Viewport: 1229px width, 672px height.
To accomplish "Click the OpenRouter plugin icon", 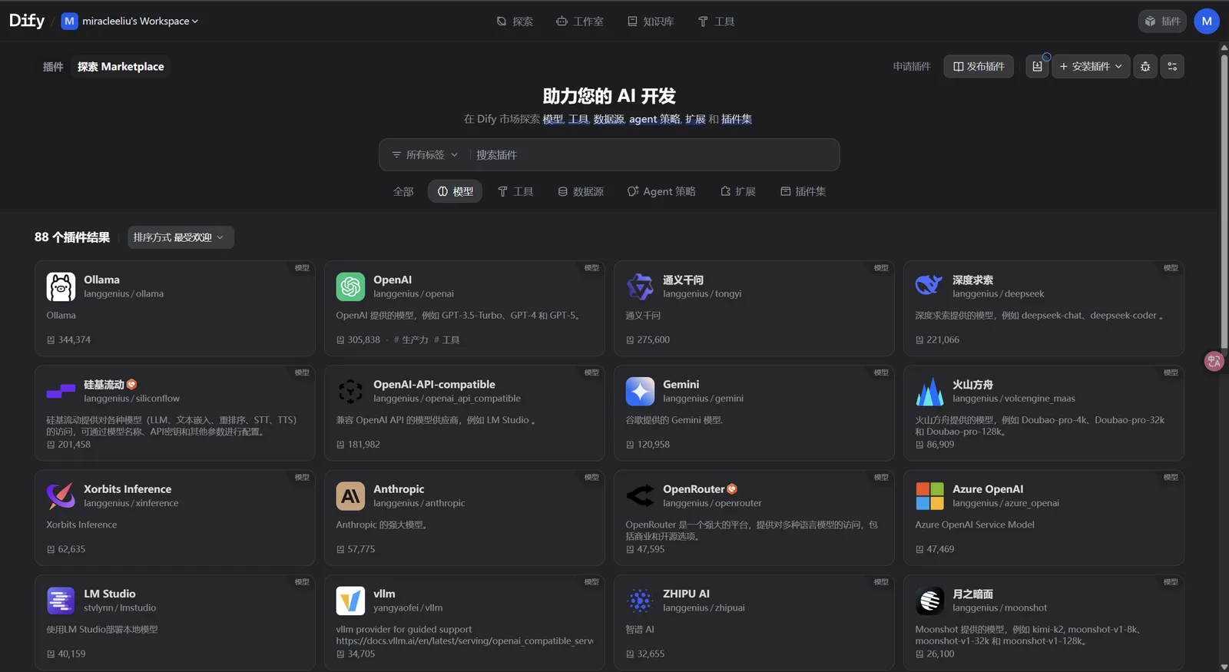I will coord(640,496).
